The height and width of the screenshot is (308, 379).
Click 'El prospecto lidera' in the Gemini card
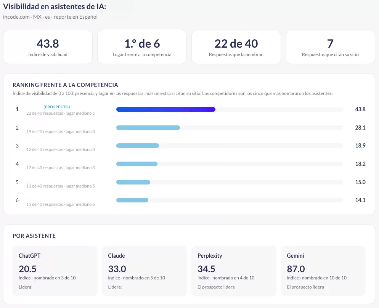tap(305, 287)
